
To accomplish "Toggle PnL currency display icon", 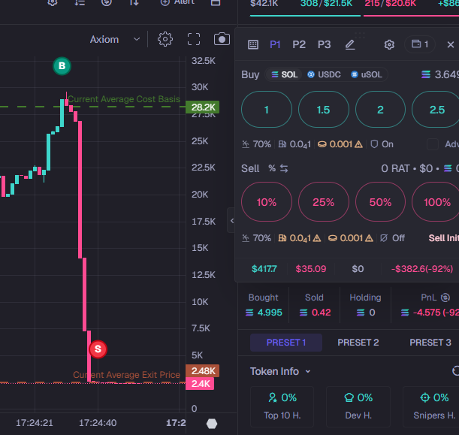I will click(x=445, y=298).
